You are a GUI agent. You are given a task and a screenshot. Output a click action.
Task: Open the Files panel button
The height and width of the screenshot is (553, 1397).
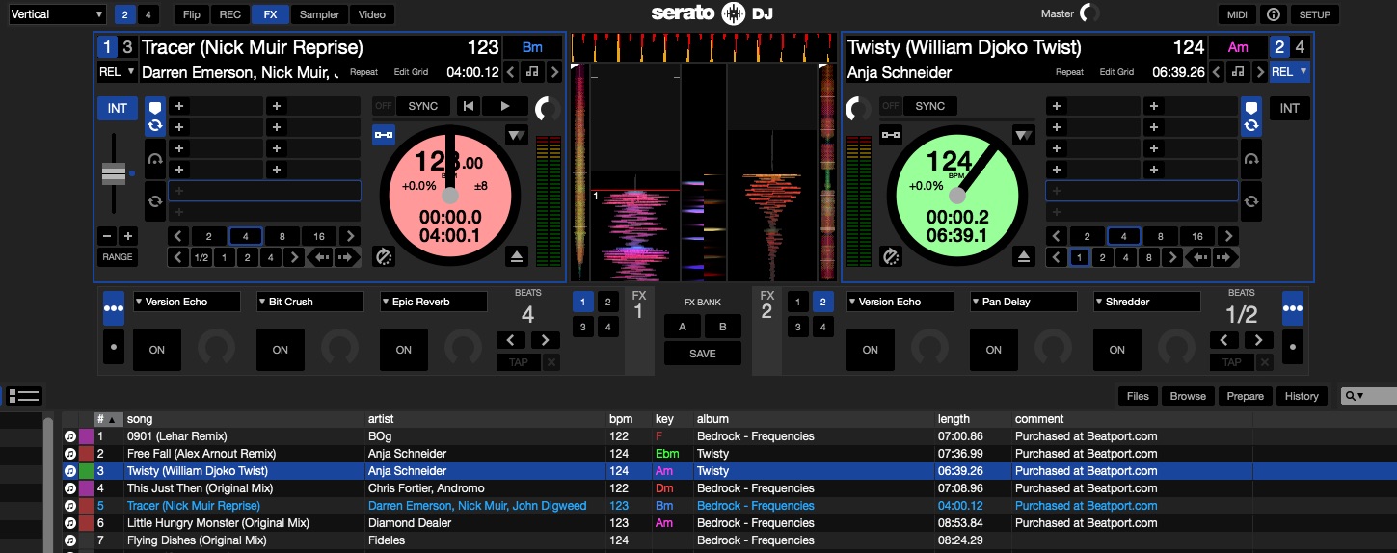1138,396
